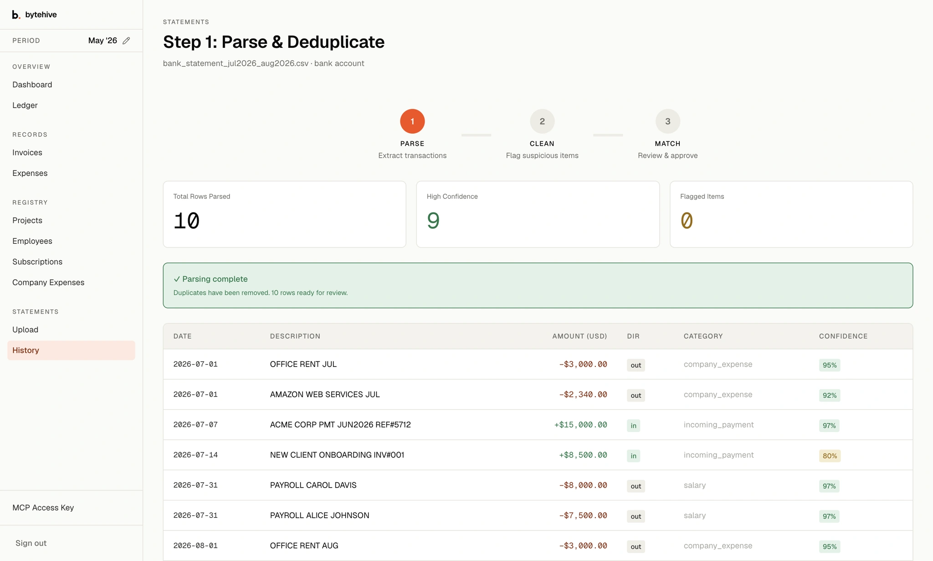This screenshot has width=933, height=561.
Task: Click the 2026-08-01 date cell
Action: [195, 546]
